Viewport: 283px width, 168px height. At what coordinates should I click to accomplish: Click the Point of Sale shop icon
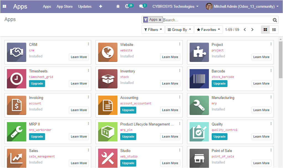pos(199,158)
